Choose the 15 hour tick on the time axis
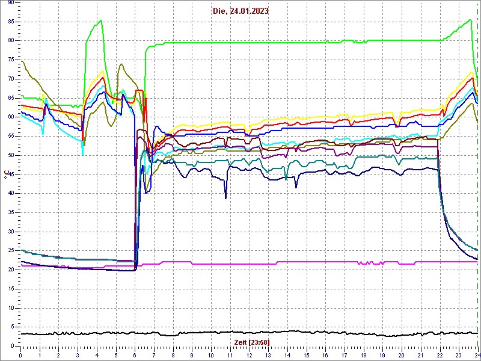The image size is (481, 361). click(x=306, y=355)
